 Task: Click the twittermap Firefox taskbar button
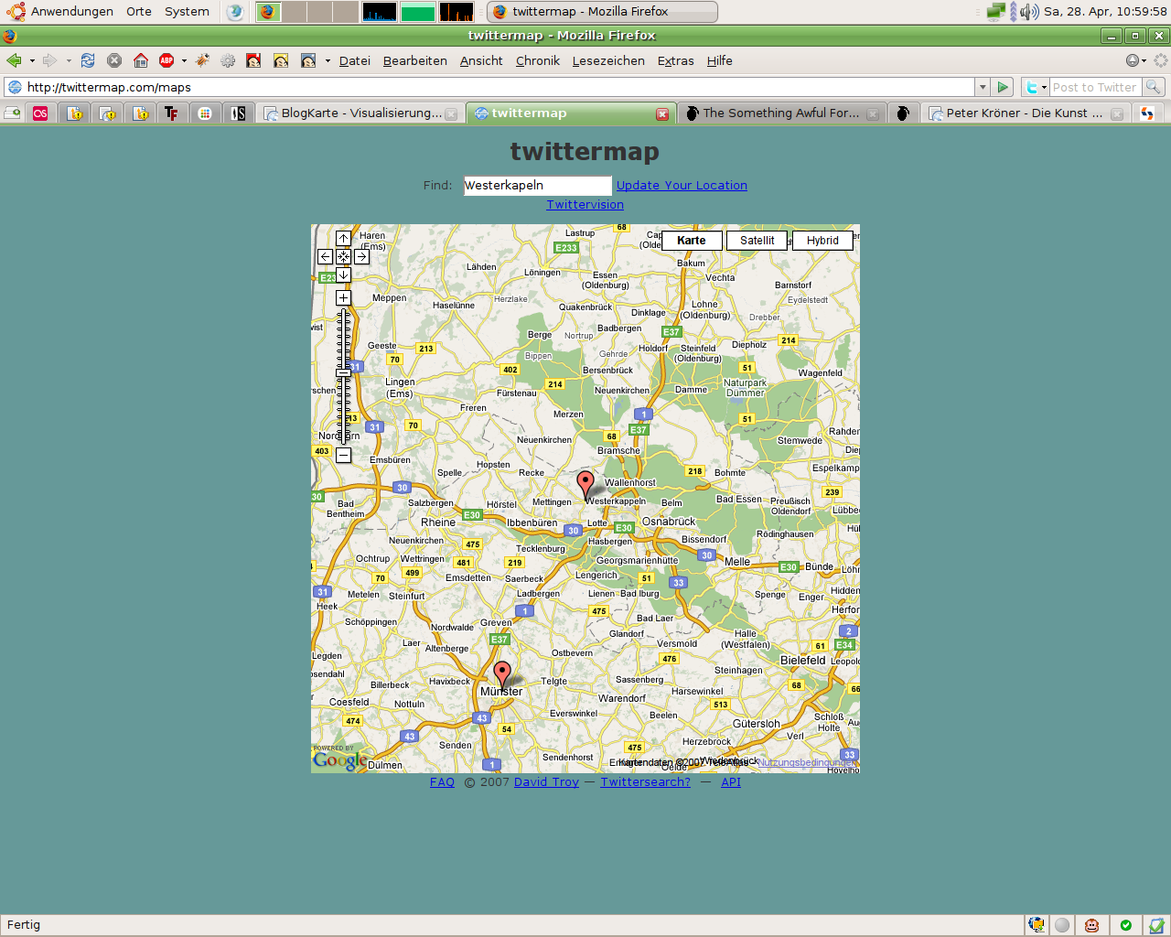(x=602, y=12)
